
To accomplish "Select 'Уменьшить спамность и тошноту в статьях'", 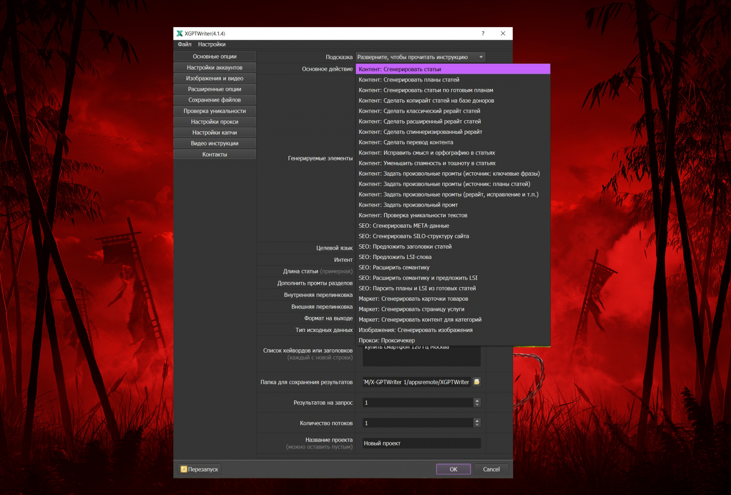I will [x=453, y=163].
